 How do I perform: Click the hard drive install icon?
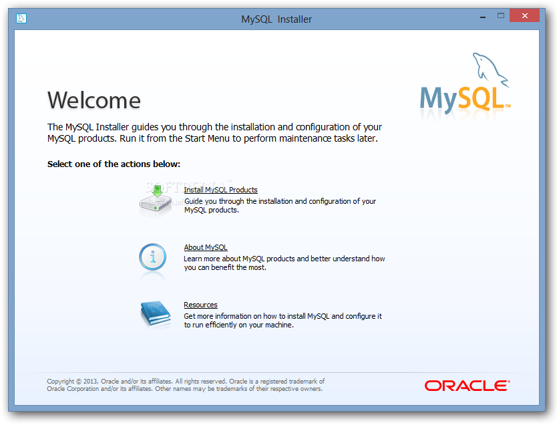point(156,200)
